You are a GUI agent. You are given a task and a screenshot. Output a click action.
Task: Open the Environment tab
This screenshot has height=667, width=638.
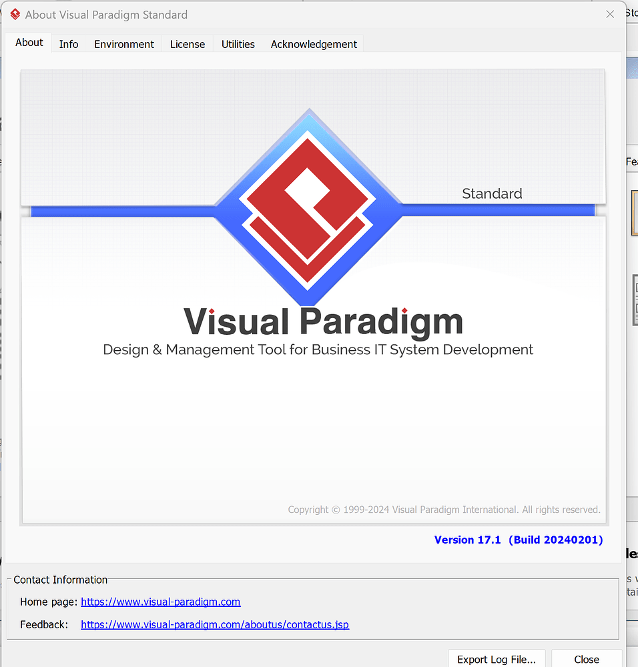pos(123,43)
